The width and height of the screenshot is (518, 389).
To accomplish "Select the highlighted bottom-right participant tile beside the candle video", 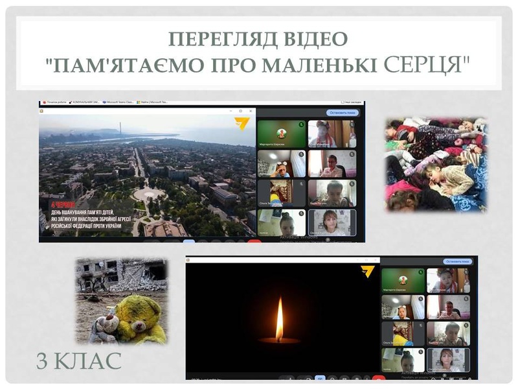I will tap(447, 359).
